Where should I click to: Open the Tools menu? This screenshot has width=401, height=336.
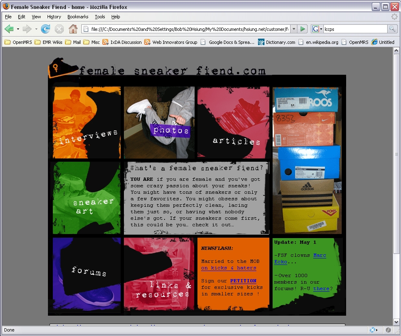coord(100,17)
